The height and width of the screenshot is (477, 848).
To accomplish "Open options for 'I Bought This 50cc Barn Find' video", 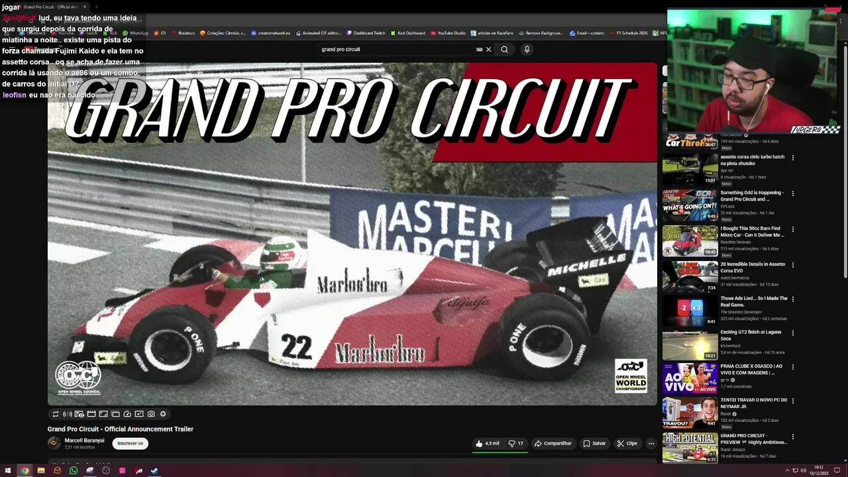I will point(793,229).
